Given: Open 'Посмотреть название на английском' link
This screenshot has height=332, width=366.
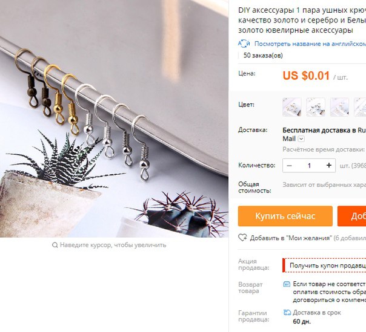Looking at the screenshot, I should (310, 44).
